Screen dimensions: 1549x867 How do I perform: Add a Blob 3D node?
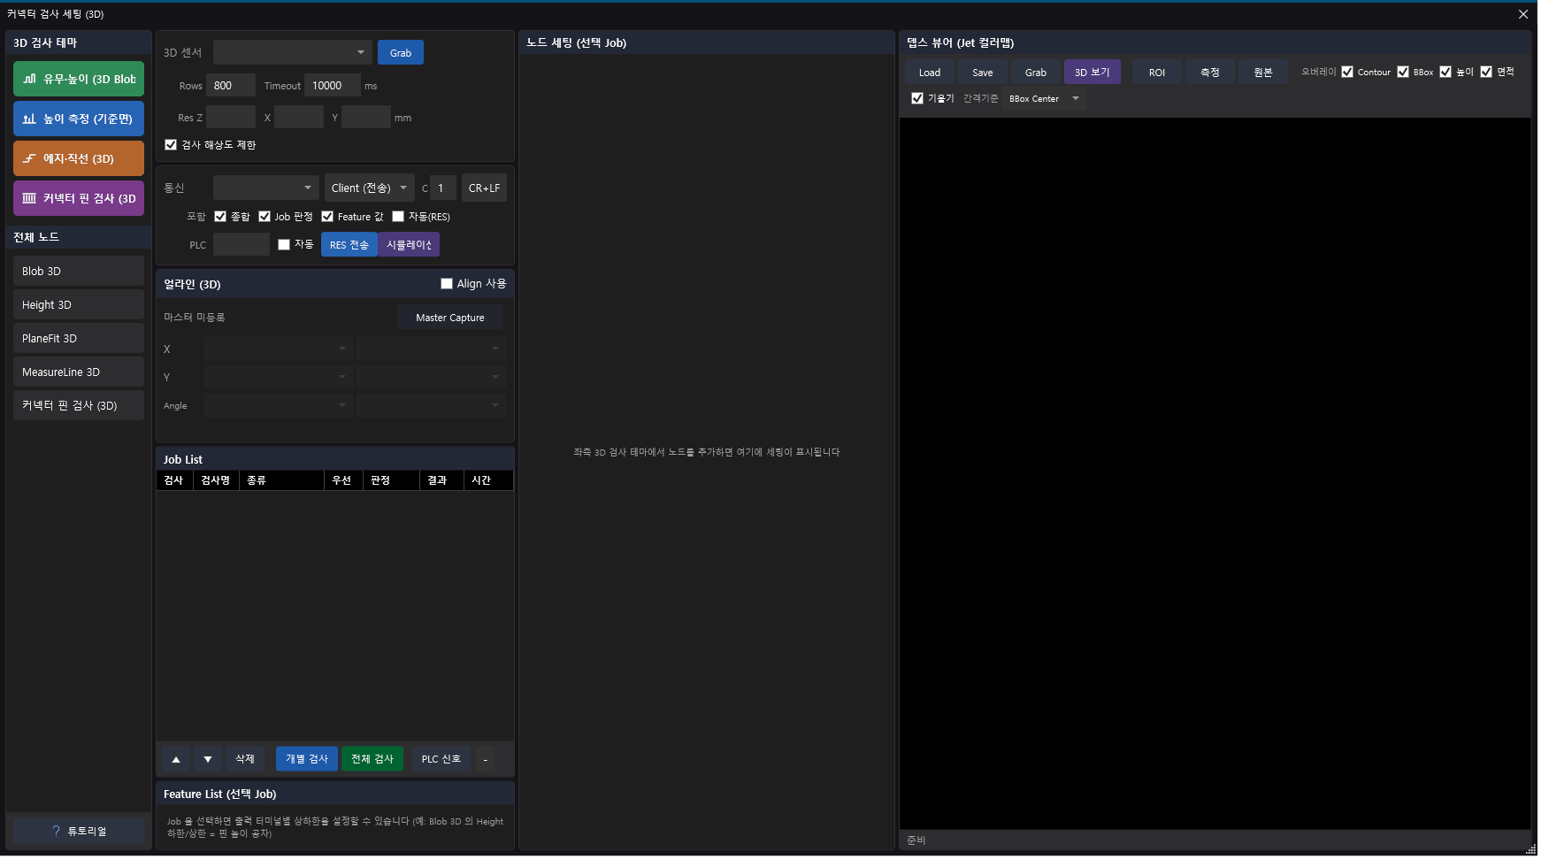79,272
